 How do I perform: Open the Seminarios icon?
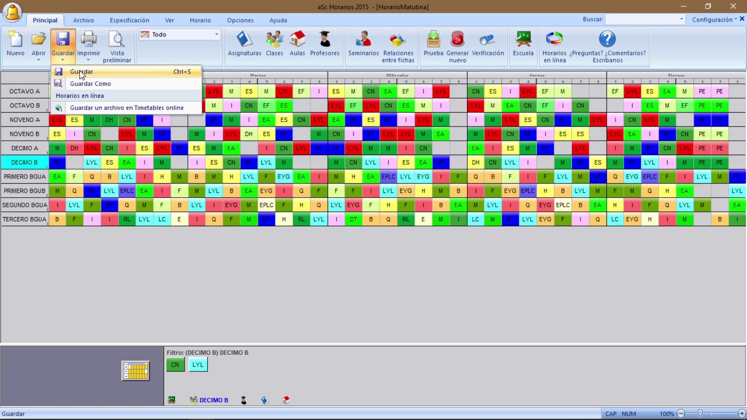pos(364,40)
